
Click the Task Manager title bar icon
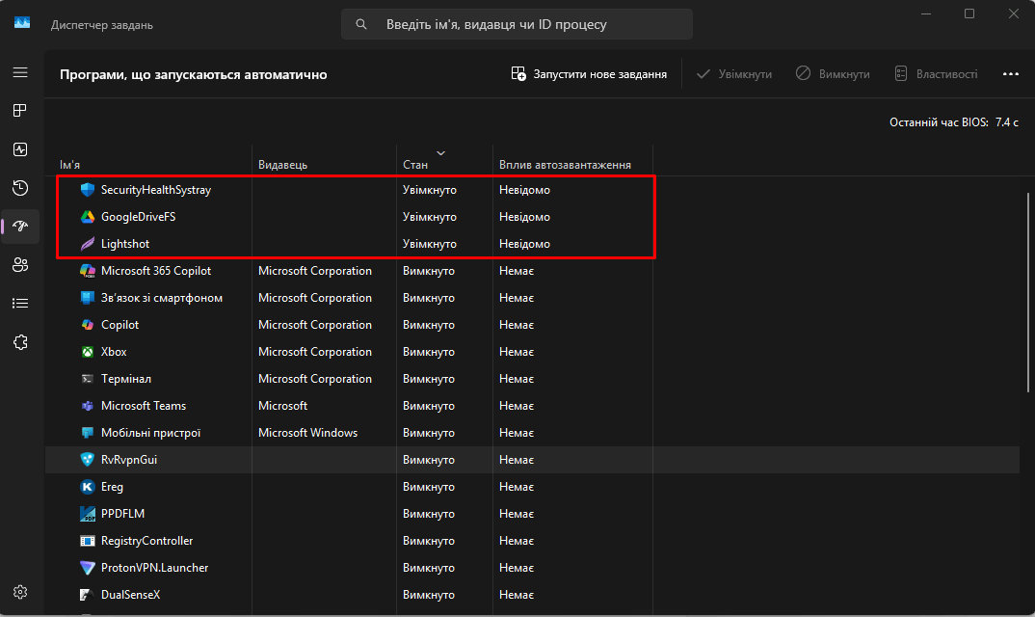22,22
